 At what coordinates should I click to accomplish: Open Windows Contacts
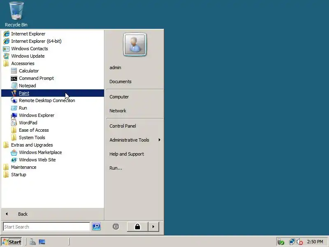pyautogui.click(x=53, y=49)
